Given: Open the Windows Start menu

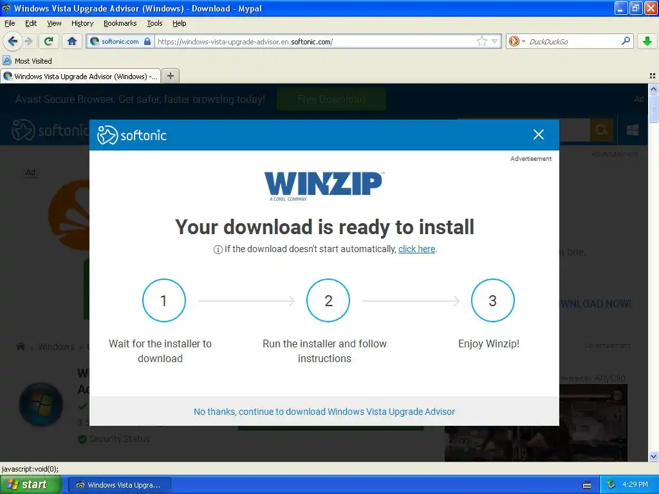Looking at the screenshot, I should (31, 484).
